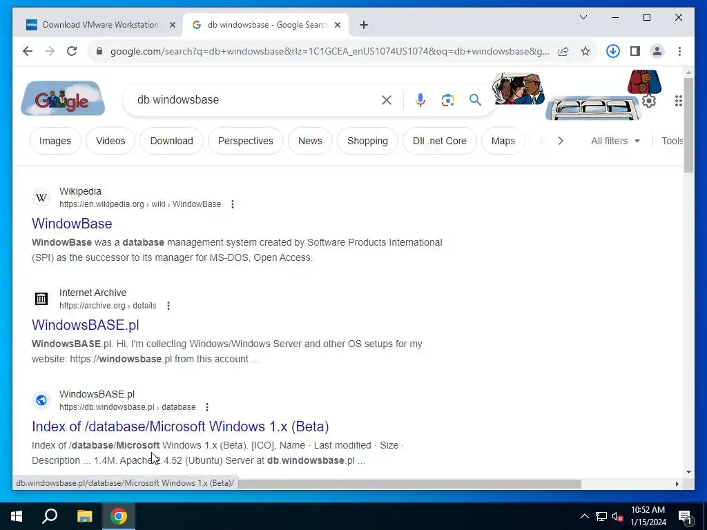Start voice search with microphone
Viewport: 707px width, 530px height.
point(420,99)
